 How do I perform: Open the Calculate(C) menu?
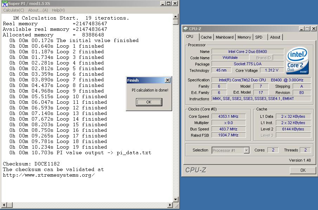point(14,10)
